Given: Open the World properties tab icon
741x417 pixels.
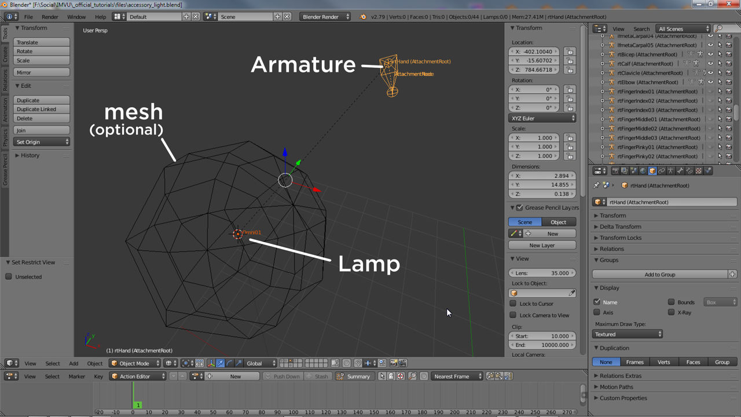Looking at the screenshot, I should (x=643, y=171).
